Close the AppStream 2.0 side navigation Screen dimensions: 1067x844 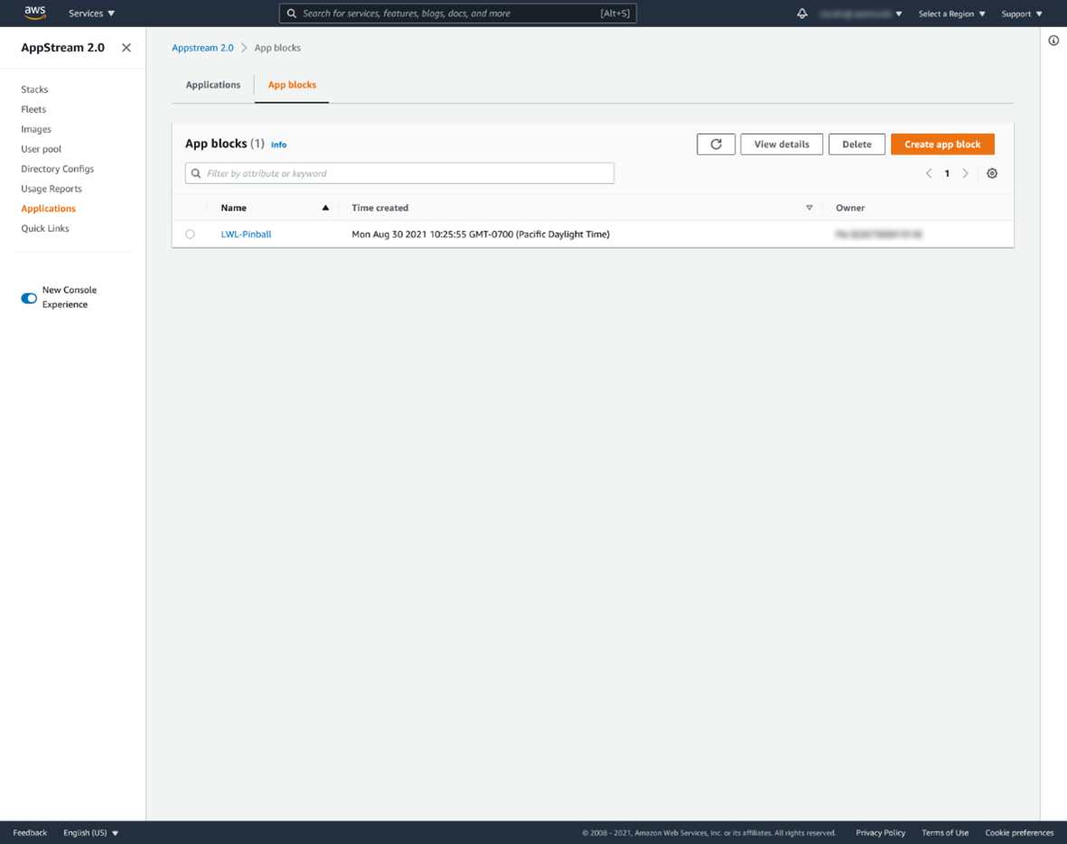(x=126, y=48)
